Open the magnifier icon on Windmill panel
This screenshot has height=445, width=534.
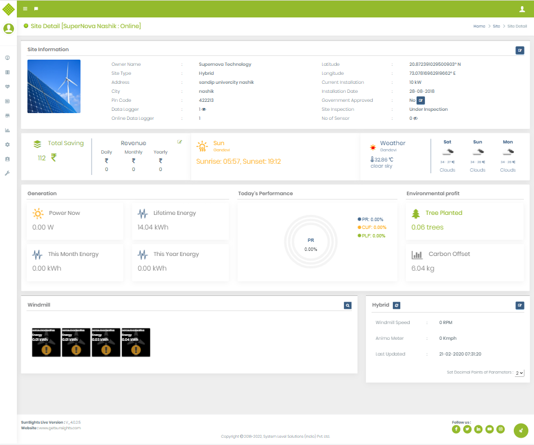348,305
